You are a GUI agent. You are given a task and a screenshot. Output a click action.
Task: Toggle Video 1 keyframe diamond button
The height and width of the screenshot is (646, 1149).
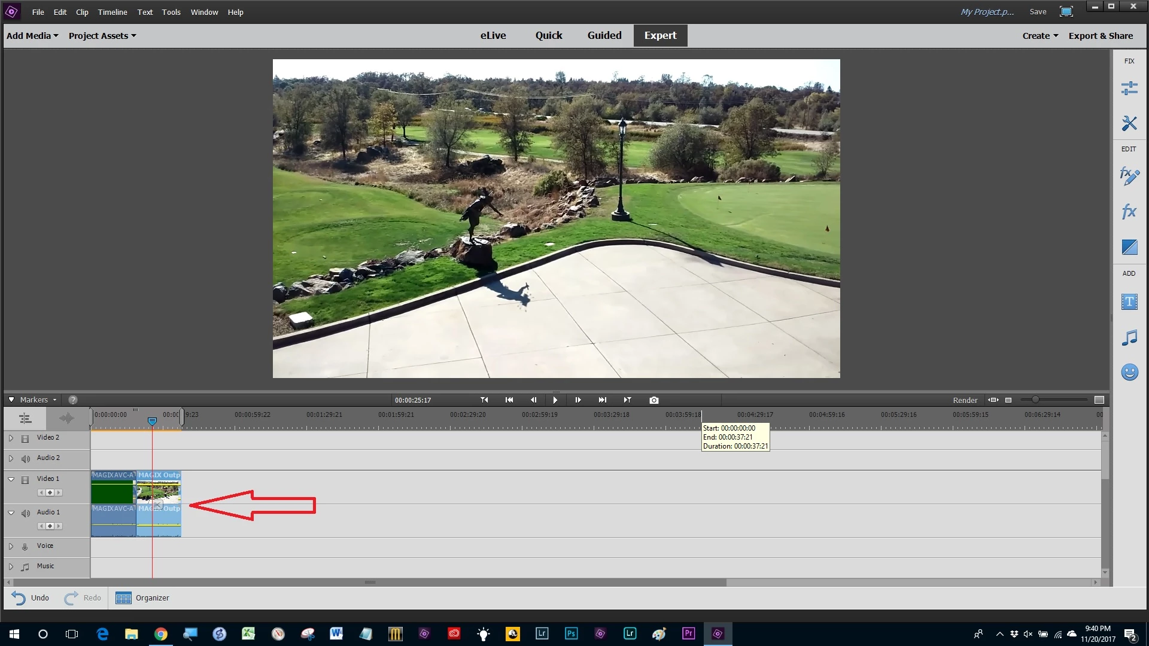click(x=50, y=493)
